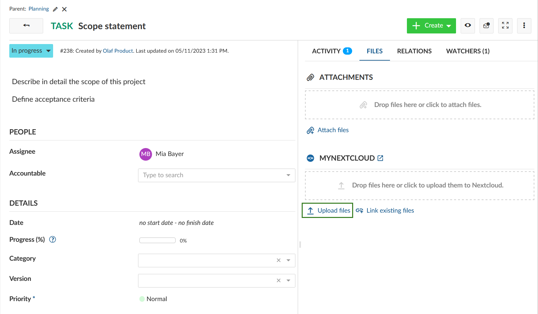The height and width of the screenshot is (314, 538).
Task: Open MyNextcloud external link icon
Action: point(380,158)
